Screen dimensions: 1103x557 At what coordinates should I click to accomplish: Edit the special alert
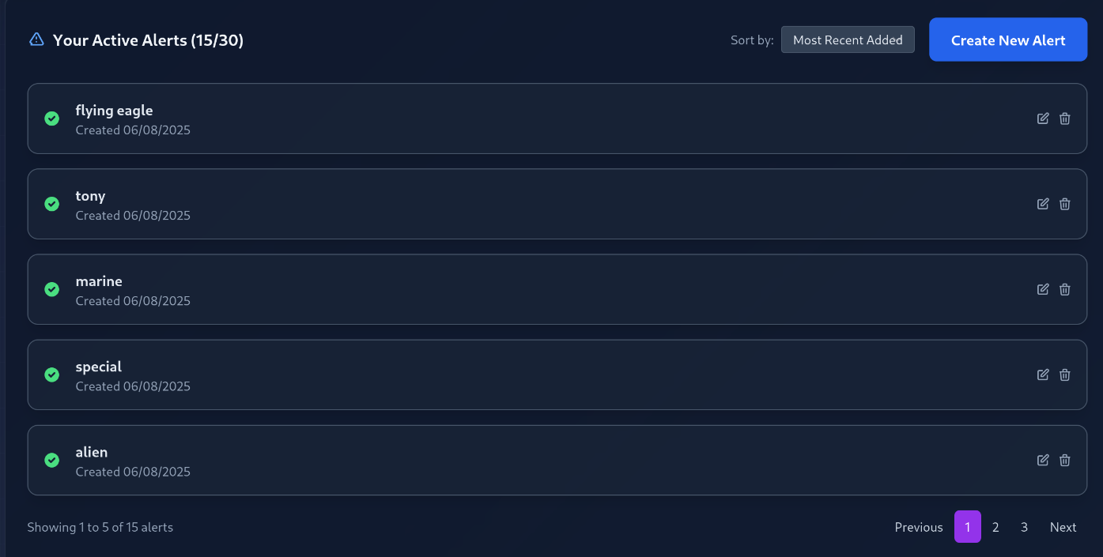[1043, 374]
